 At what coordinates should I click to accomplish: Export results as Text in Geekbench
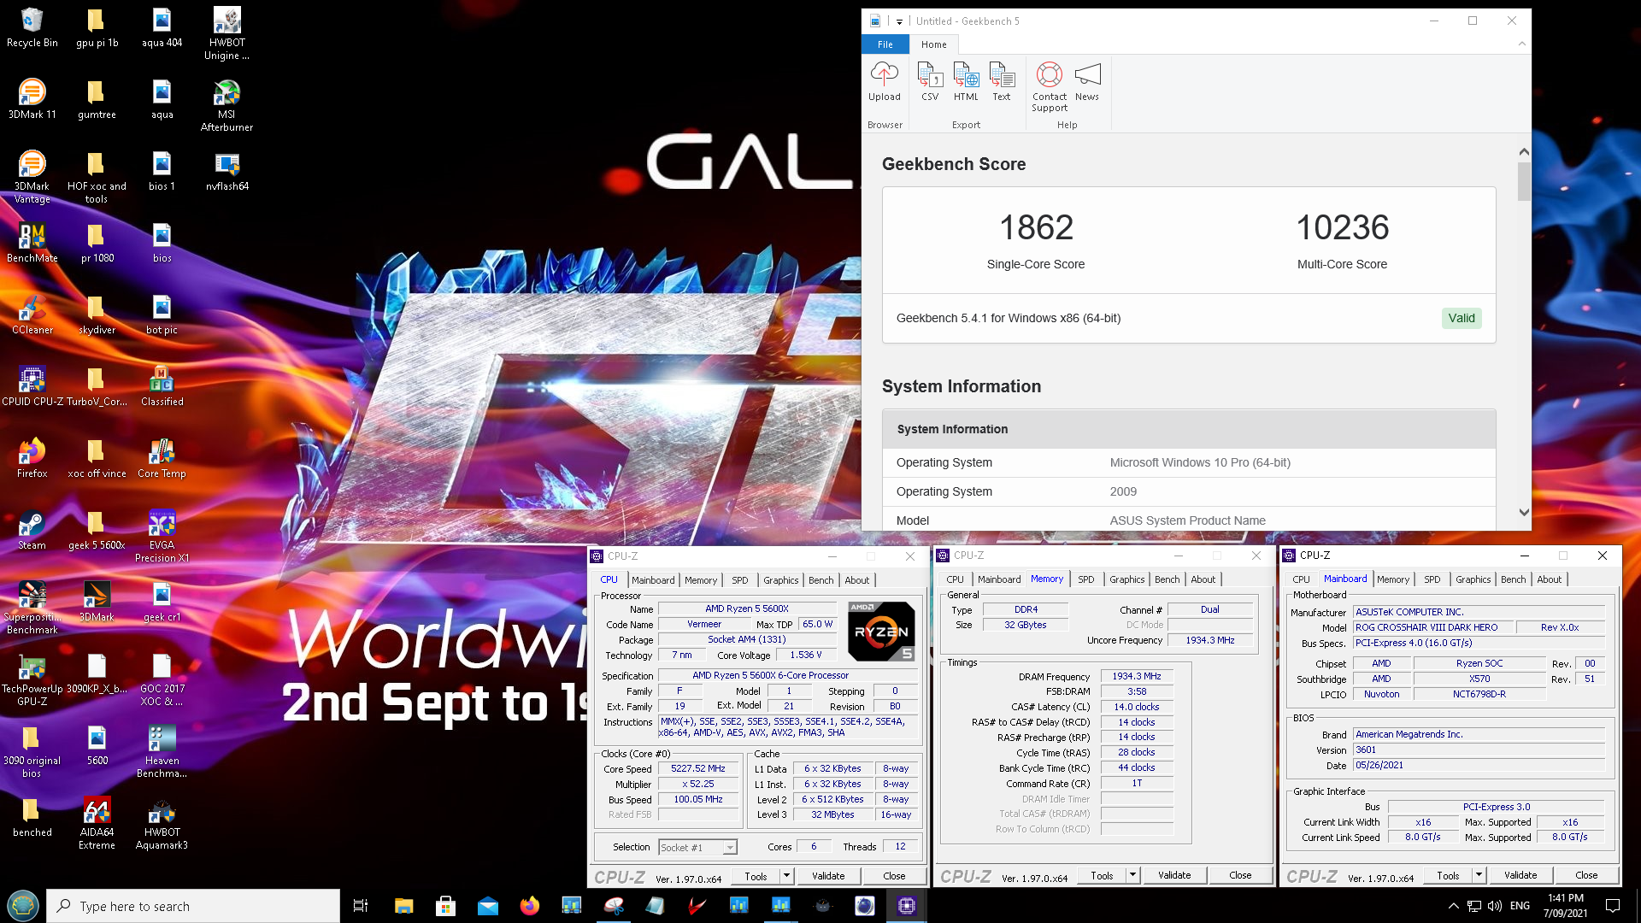click(x=1001, y=82)
